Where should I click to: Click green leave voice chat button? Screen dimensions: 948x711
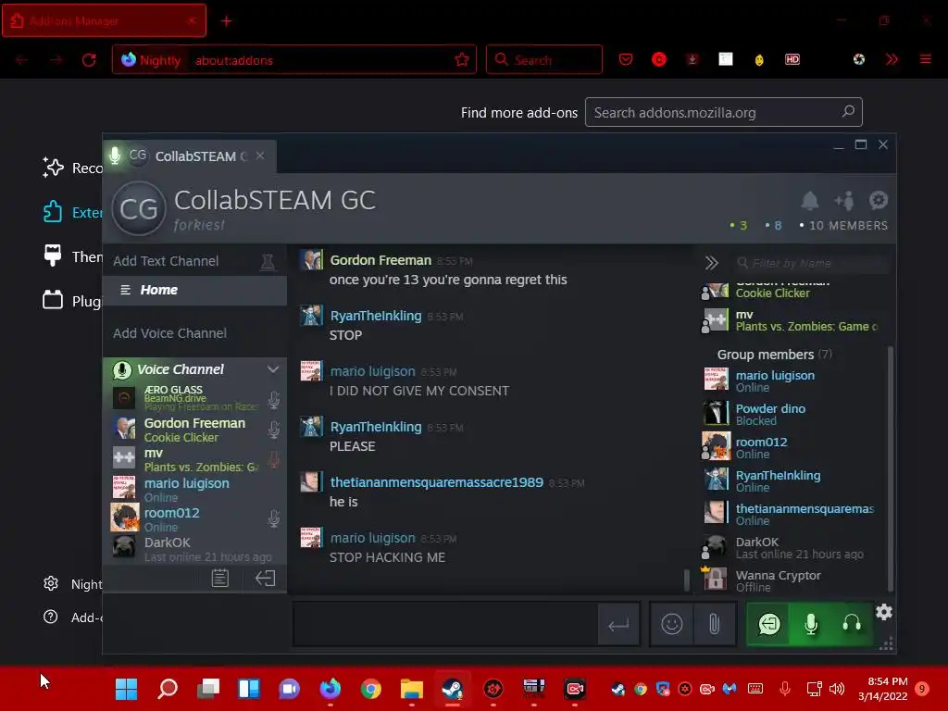tap(769, 624)
